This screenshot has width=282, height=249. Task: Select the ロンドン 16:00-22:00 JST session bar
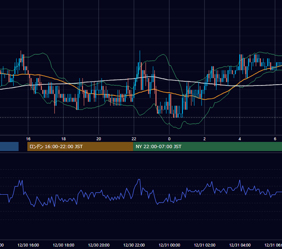pos(80,146)
